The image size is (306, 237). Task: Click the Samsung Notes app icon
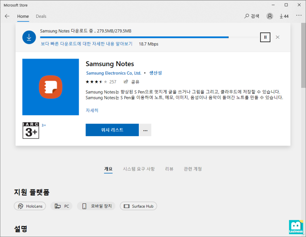coord(51,87)
